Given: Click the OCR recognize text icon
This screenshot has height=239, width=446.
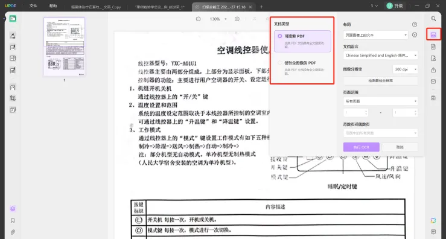Looking at the screenshot, I should click(433, 35).
